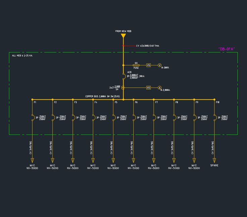Viewport: 247px width, 217px height.
Task: Click the junction node where the fuse branch taps the main feeder
Action: click(x=123, y=65)
